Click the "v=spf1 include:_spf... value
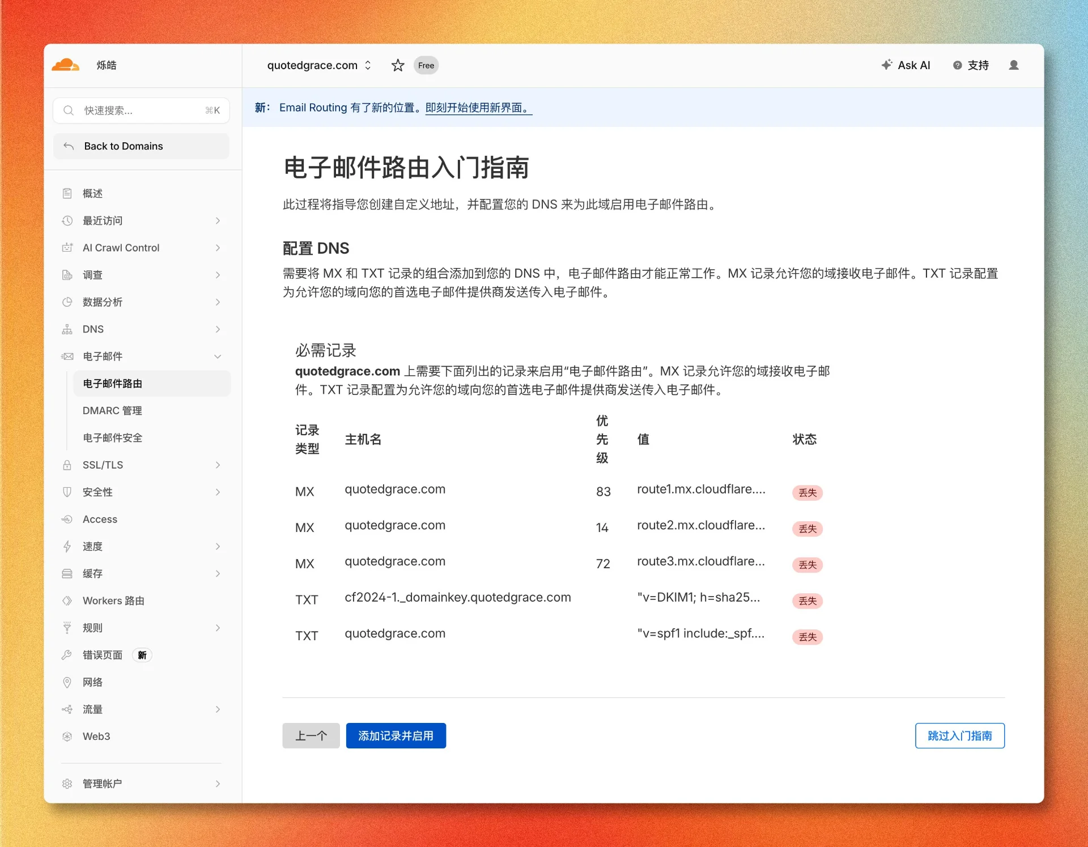Viewport: 1088px width, 847px height. click(x=701, y=633)
